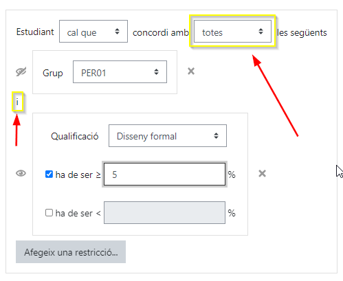Click the "Qualificació" label text
The image size is (343, 281).
click(x=75, y=136)
